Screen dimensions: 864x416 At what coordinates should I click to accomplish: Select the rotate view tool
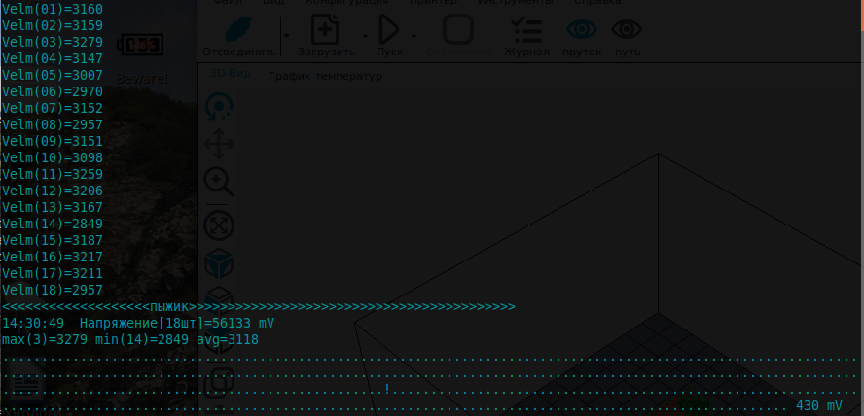click(219, 107)
